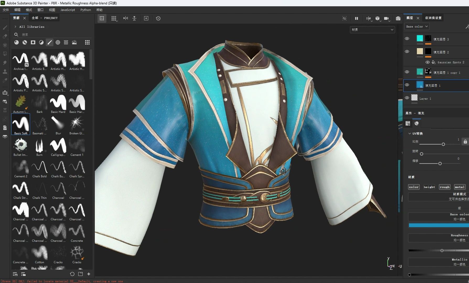Image resolution: width=469 pixels, height=283 pixels.
Task: Add new asset with plus button
Action: [89, 274]
